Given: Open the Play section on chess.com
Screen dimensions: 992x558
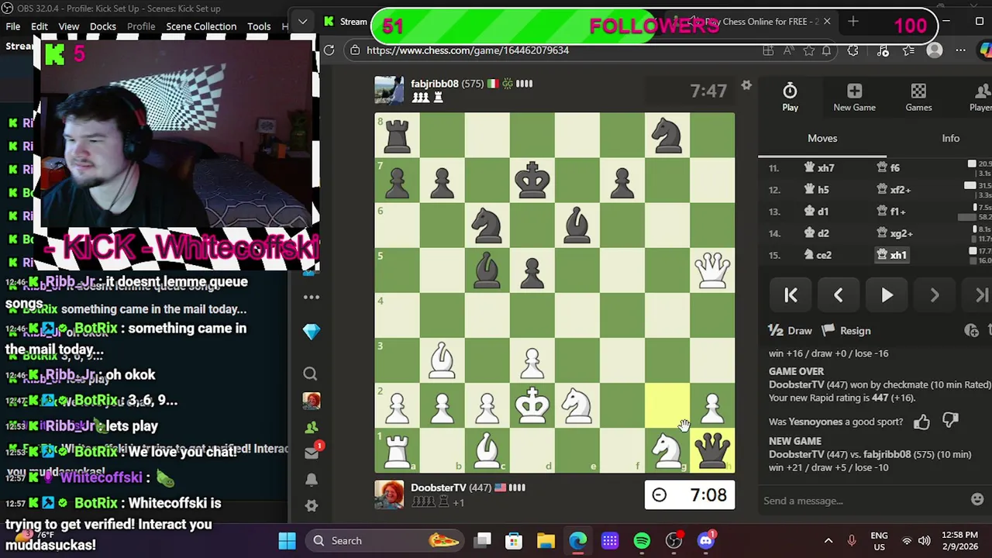Looking at the screenshot, I should point(790,98).
